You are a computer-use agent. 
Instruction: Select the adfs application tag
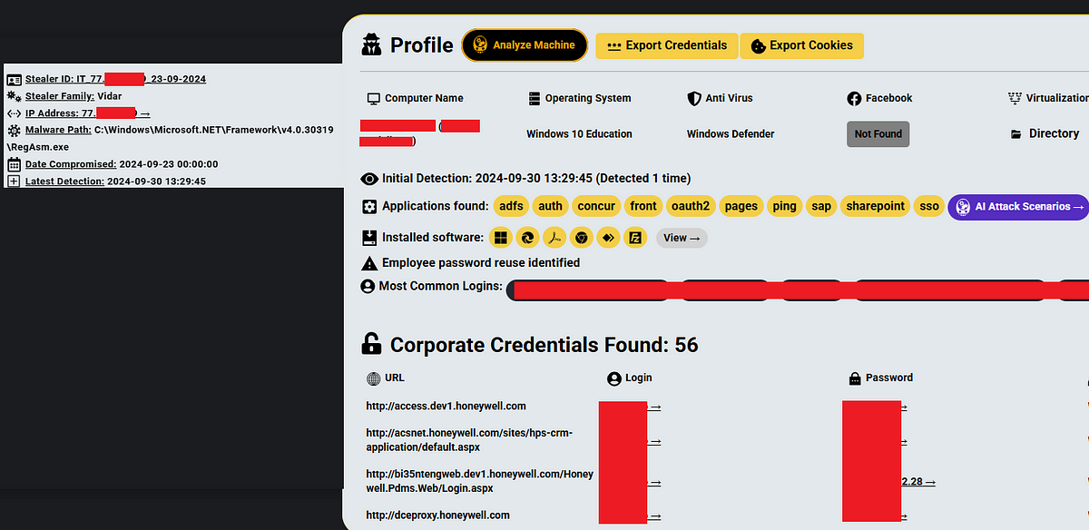click(511, 206)
